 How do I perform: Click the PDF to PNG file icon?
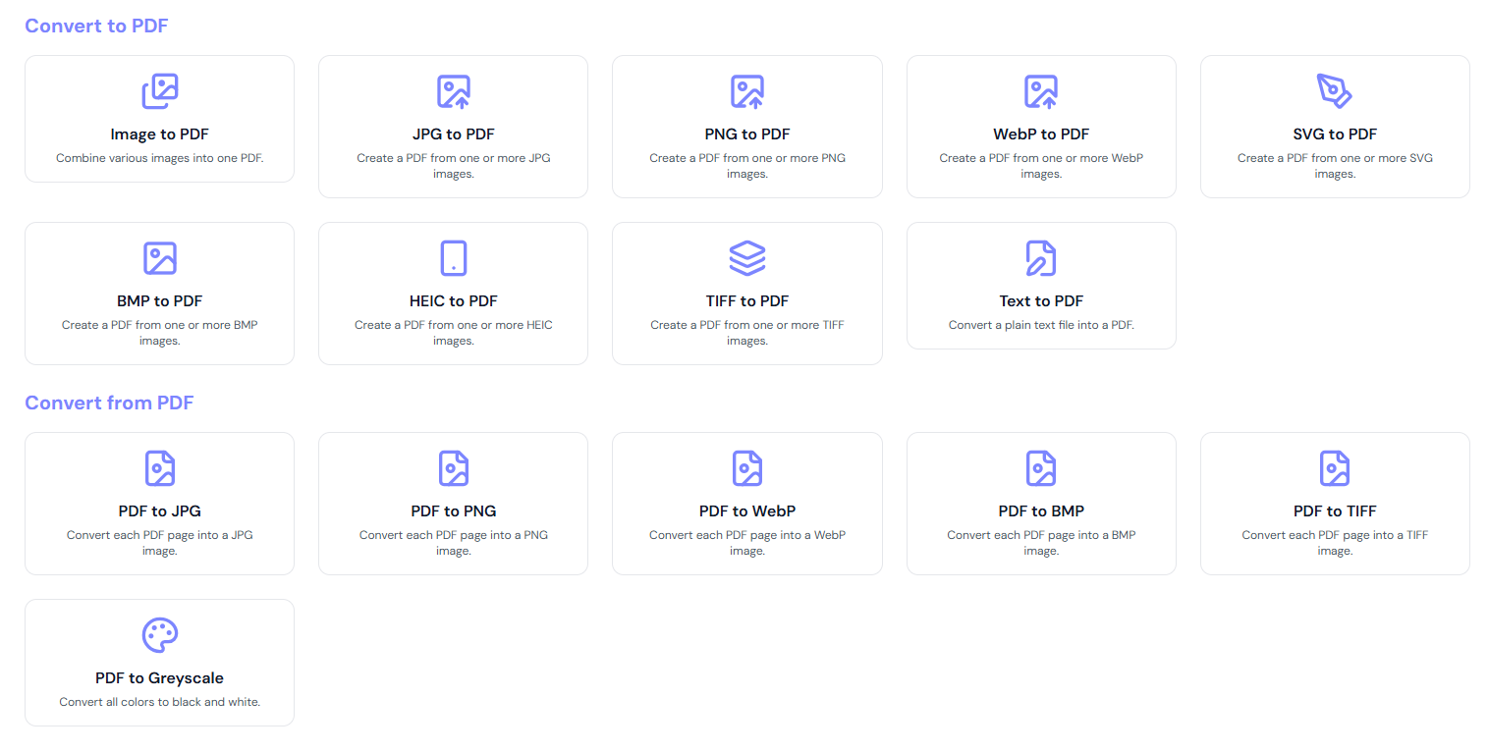tap(453, 468)
